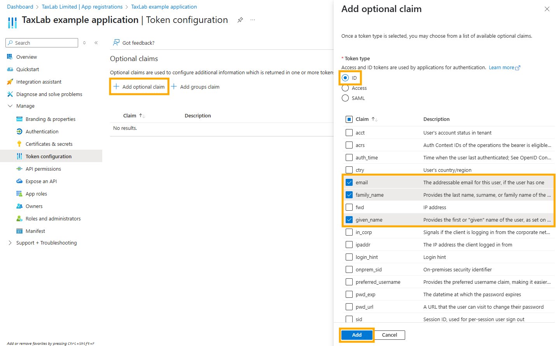
Task: Click the Quickstart cloud icon
Action: tap(10, 69)
